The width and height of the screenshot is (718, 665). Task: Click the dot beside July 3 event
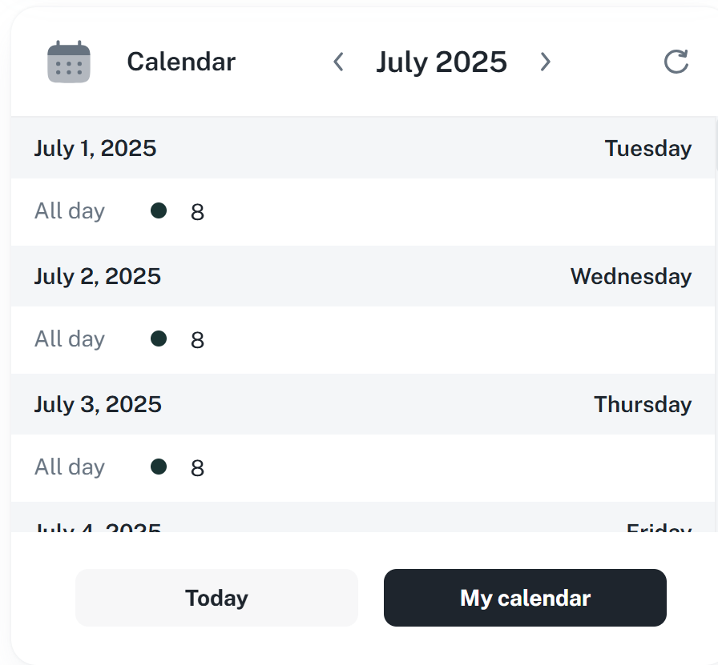point(159,467)
